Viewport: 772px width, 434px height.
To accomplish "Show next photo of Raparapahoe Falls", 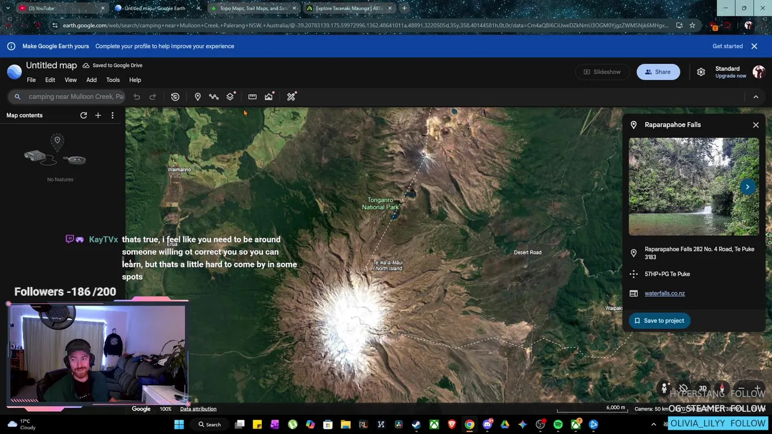I will coord(747,187).
